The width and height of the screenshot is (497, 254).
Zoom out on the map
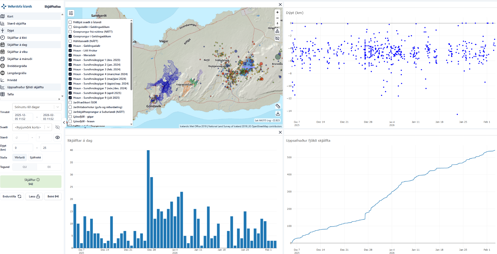coord(277,18)
